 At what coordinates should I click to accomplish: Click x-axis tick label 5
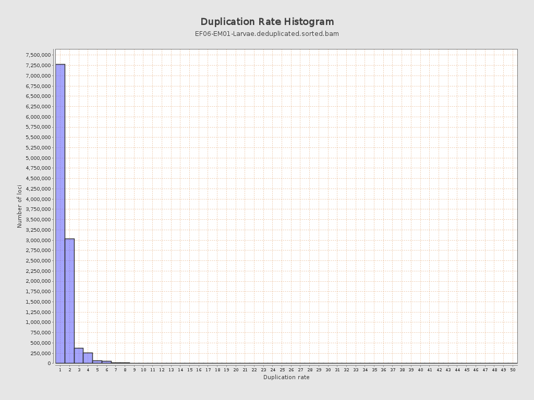(x=97, y=370)
